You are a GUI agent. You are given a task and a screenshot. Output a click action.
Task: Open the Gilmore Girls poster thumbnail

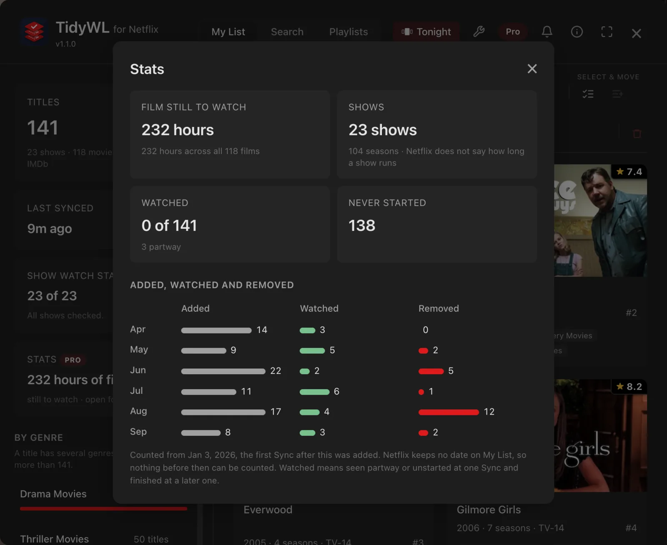600,435
